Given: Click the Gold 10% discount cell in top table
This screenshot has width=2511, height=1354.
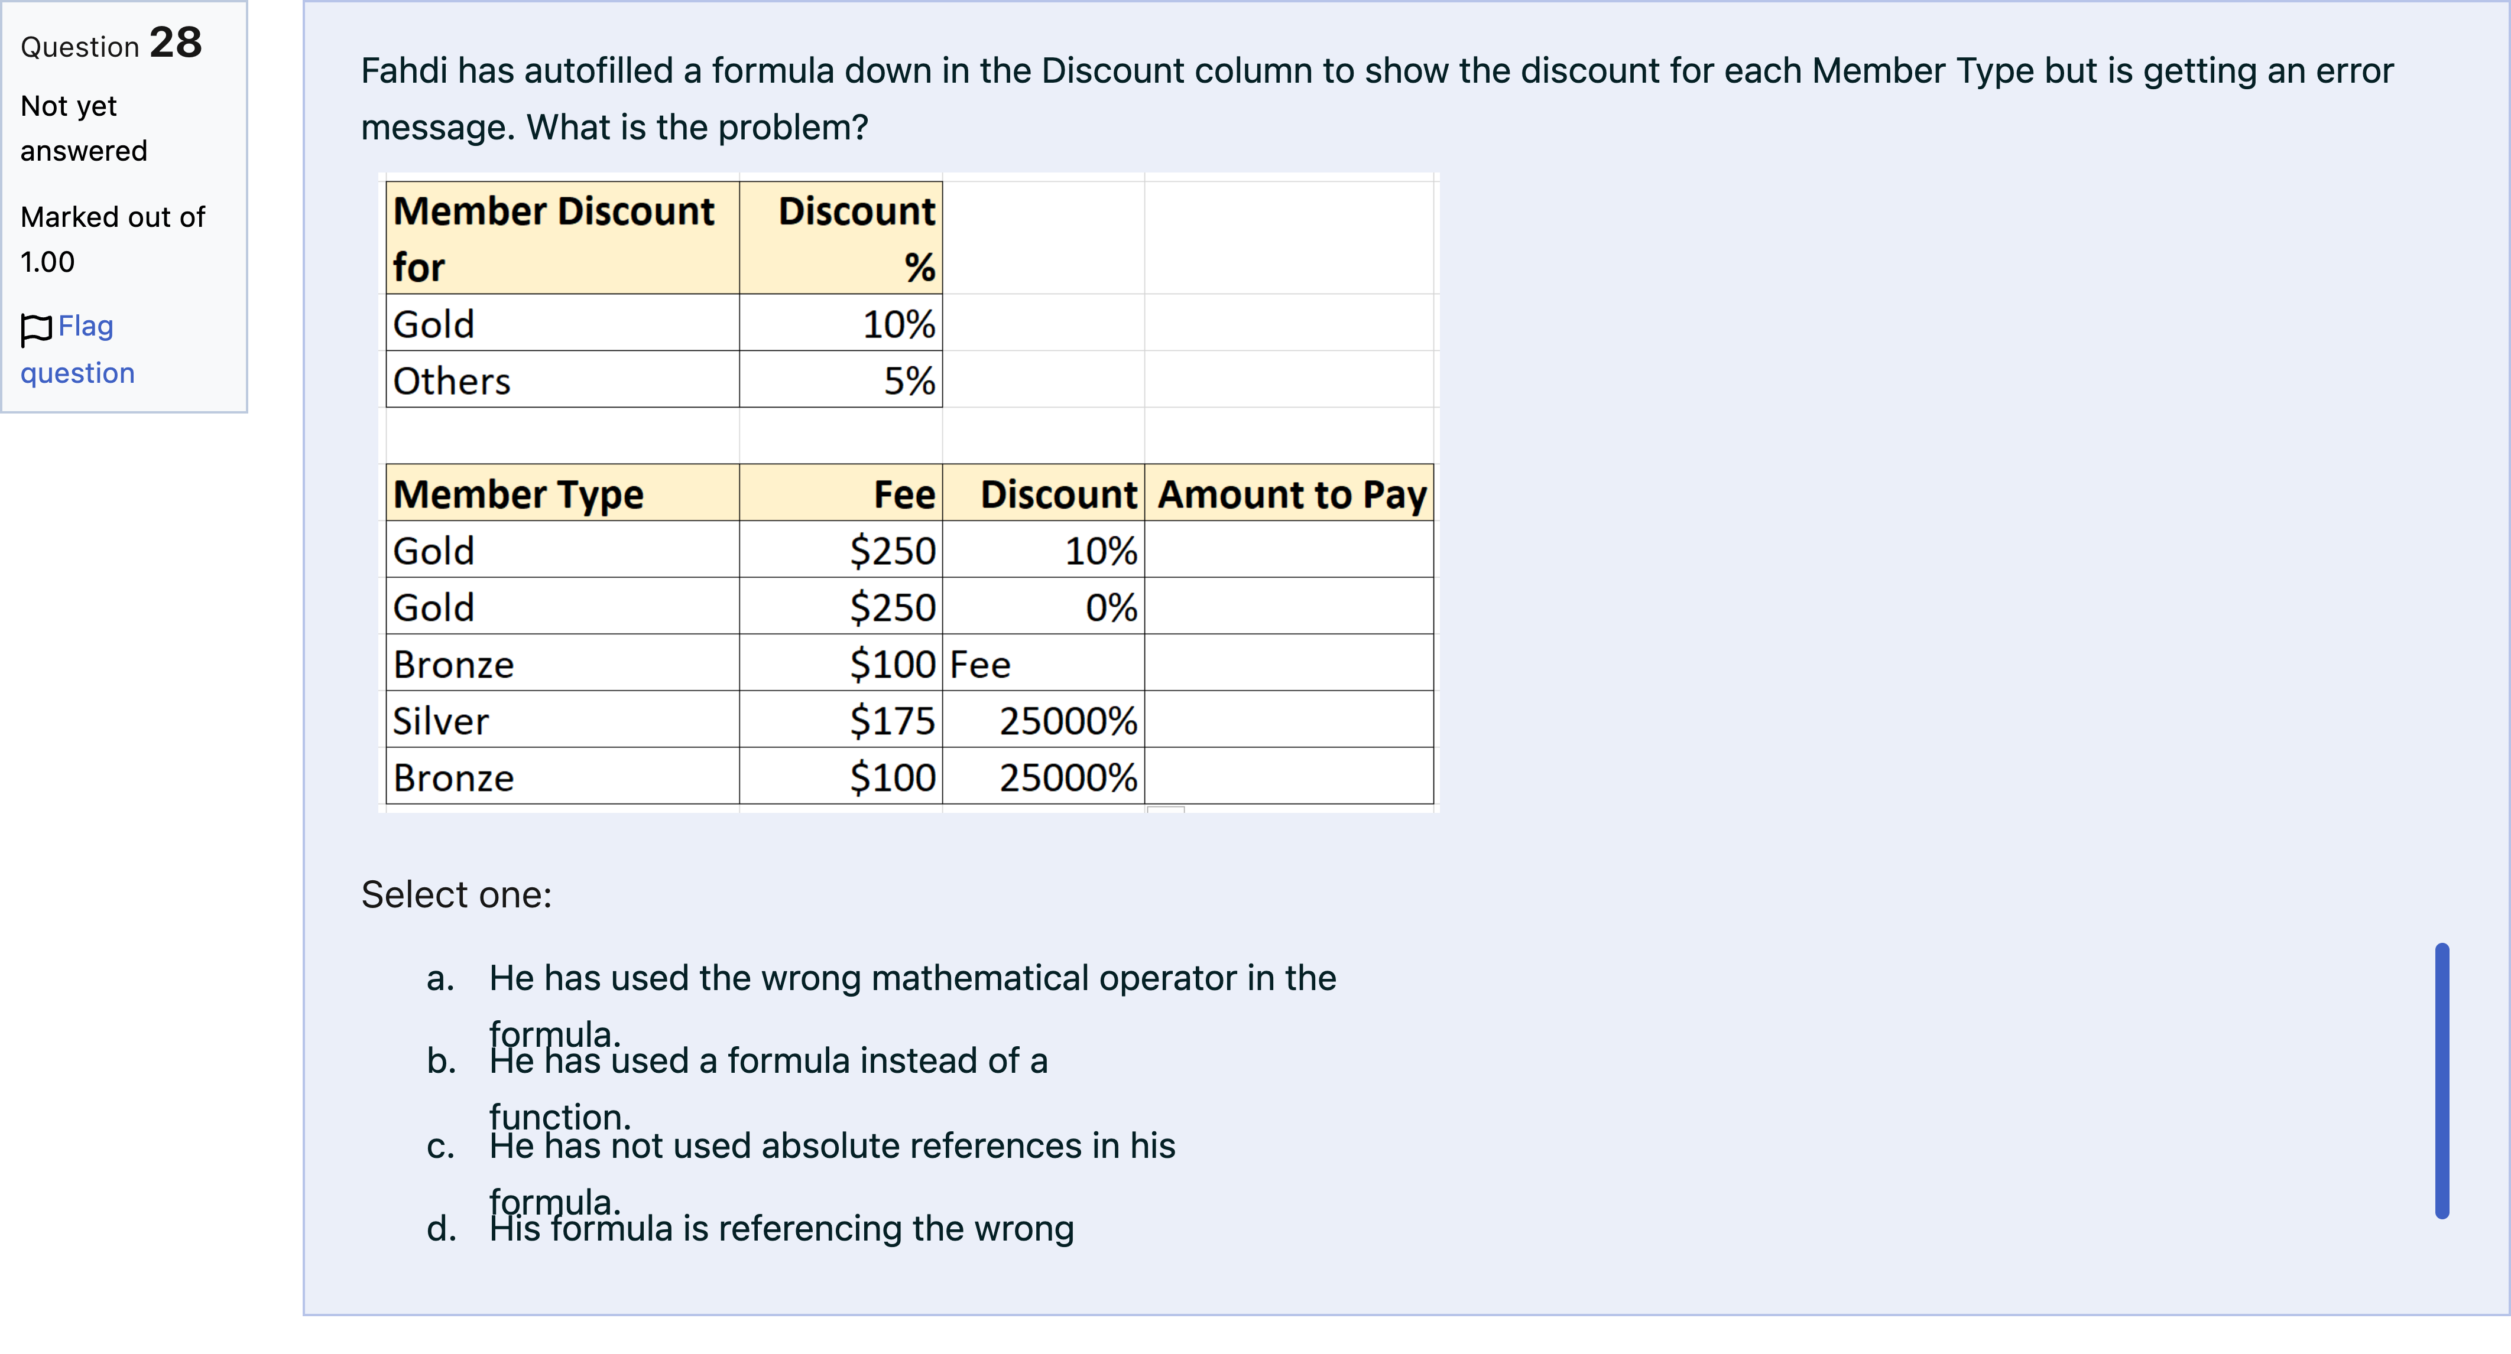Looking at the screenshot, I should click(840, 323).
